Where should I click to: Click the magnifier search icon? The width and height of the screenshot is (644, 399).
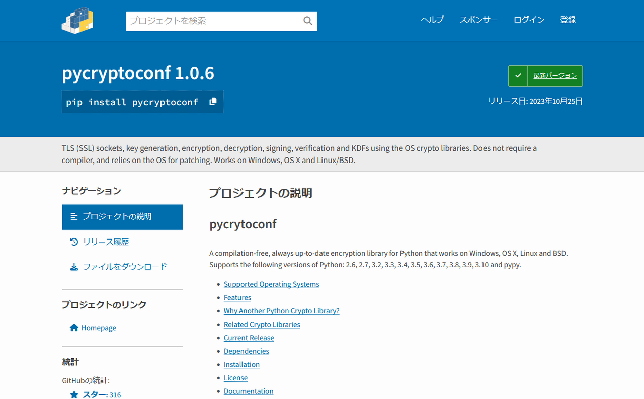[x=308, y=21]
